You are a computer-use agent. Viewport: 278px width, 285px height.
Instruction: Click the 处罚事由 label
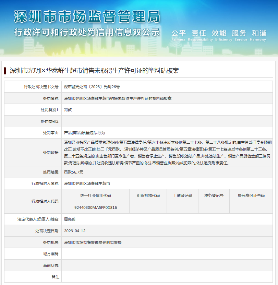[x=51, y=133]
